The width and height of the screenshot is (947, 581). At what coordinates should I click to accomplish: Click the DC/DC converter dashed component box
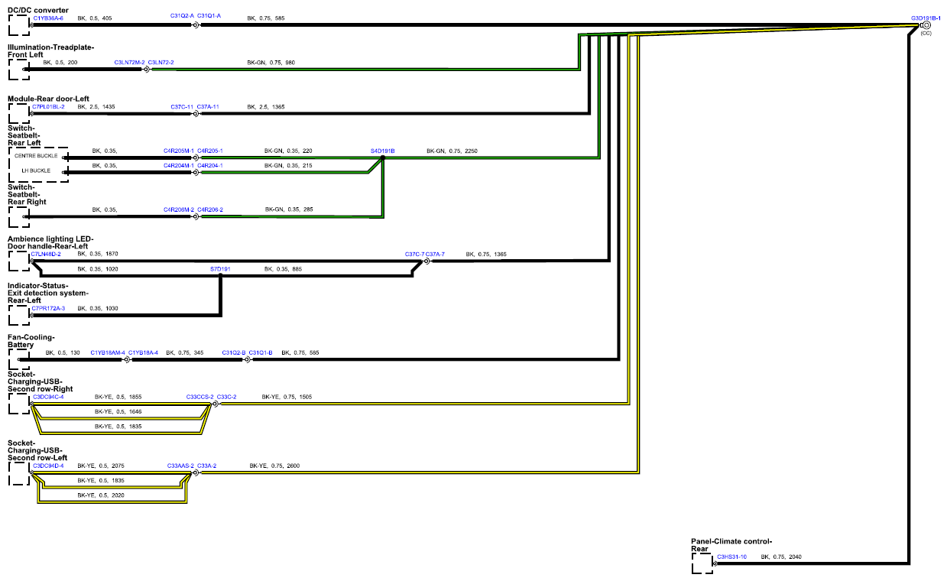coord(18,25)
